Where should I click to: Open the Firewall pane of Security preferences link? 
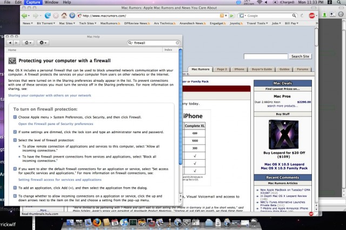[56, 124]
